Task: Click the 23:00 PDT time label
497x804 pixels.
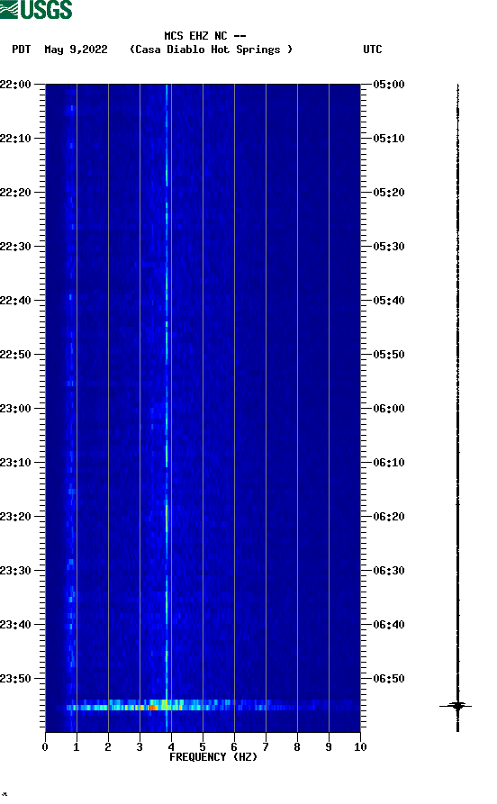Action: [15, 409]
